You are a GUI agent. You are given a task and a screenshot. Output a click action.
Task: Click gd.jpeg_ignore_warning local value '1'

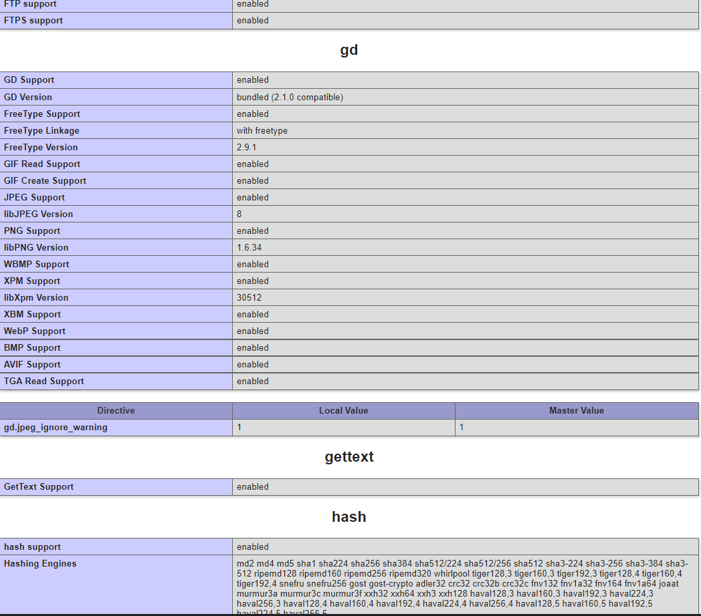coord(239,428)
